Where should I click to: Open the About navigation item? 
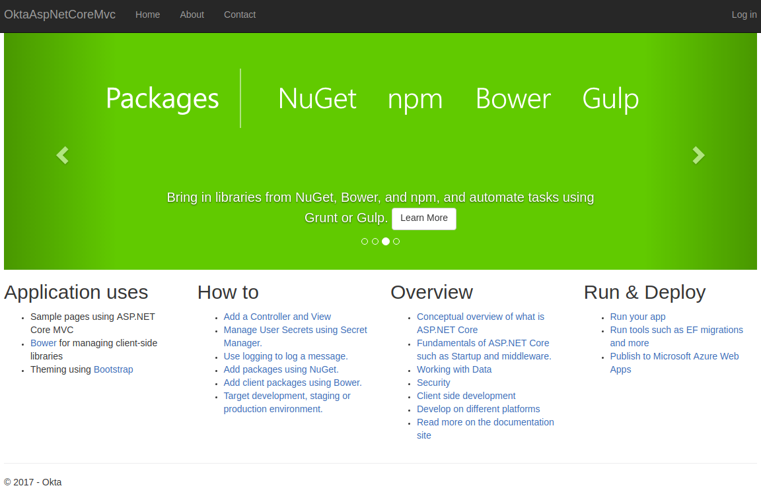pyautogui.click(x=192, y=15)
